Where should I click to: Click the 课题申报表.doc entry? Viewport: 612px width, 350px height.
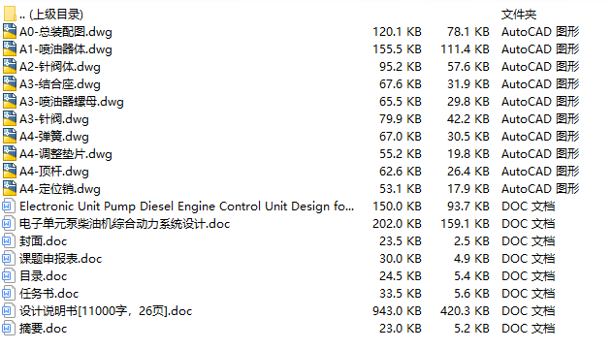pyautogui.click(x=60, y=259)
